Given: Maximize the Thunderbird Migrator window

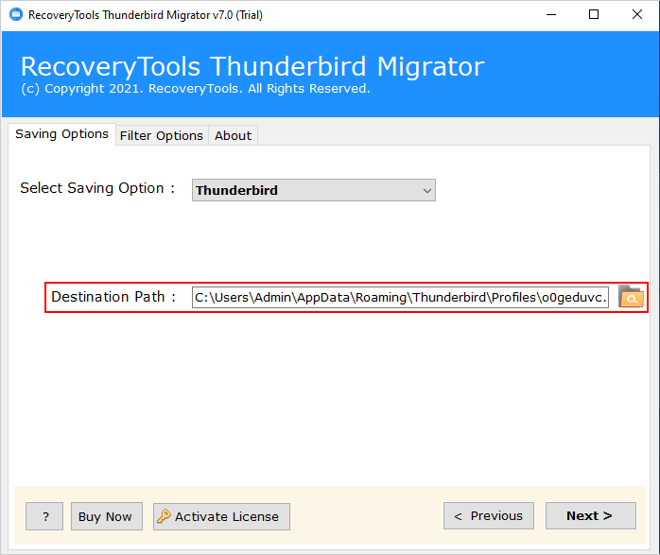Looking at the screenshot, I should (x=594, y=15).
